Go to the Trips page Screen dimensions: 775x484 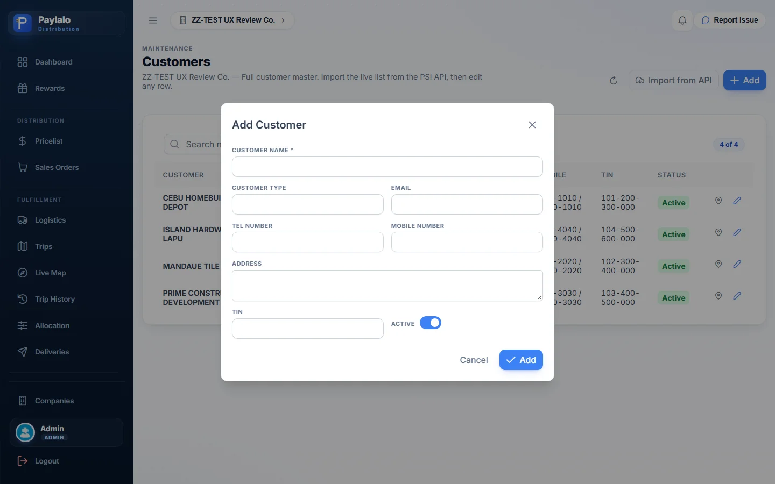pos(67,246)
